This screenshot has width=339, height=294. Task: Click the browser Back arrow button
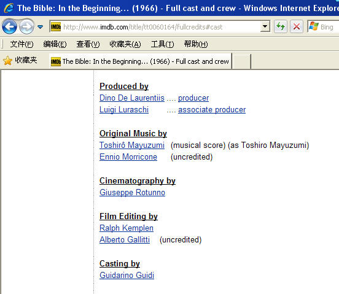click(9, 27)
